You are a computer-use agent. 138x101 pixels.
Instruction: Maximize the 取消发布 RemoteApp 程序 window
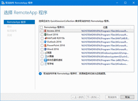(x=125, y=3)
